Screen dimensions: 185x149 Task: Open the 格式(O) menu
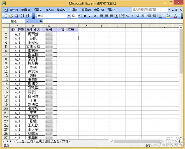click(61, 10)
